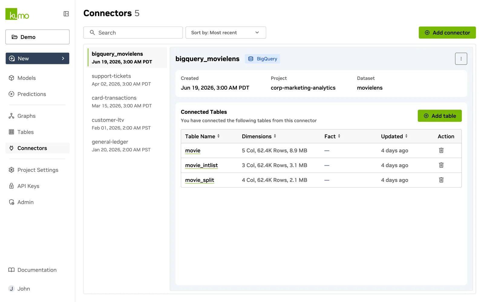Click the John user avatar
484x302 pixels.
coord(11,289)
